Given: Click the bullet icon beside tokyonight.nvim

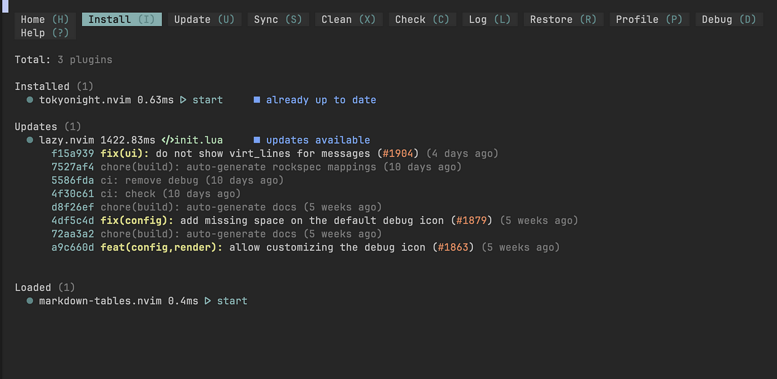Looking at the screenshot, I should point(29,100).
